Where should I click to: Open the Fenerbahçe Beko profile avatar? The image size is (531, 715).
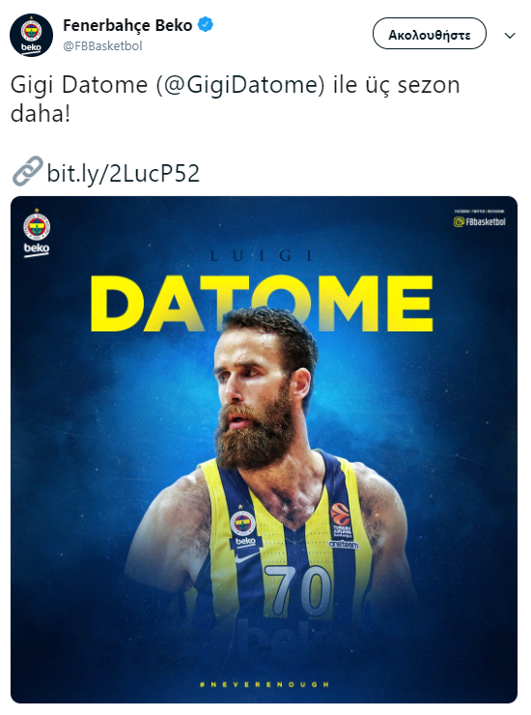[x=32, y=35]
